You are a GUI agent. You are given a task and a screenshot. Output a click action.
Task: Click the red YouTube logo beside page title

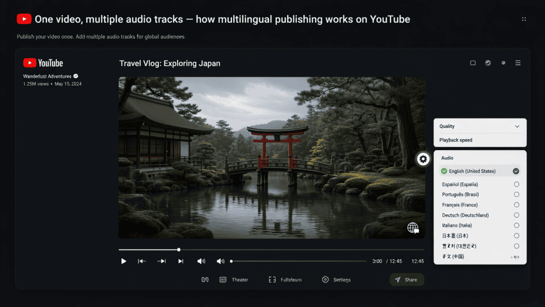point(24,19)
